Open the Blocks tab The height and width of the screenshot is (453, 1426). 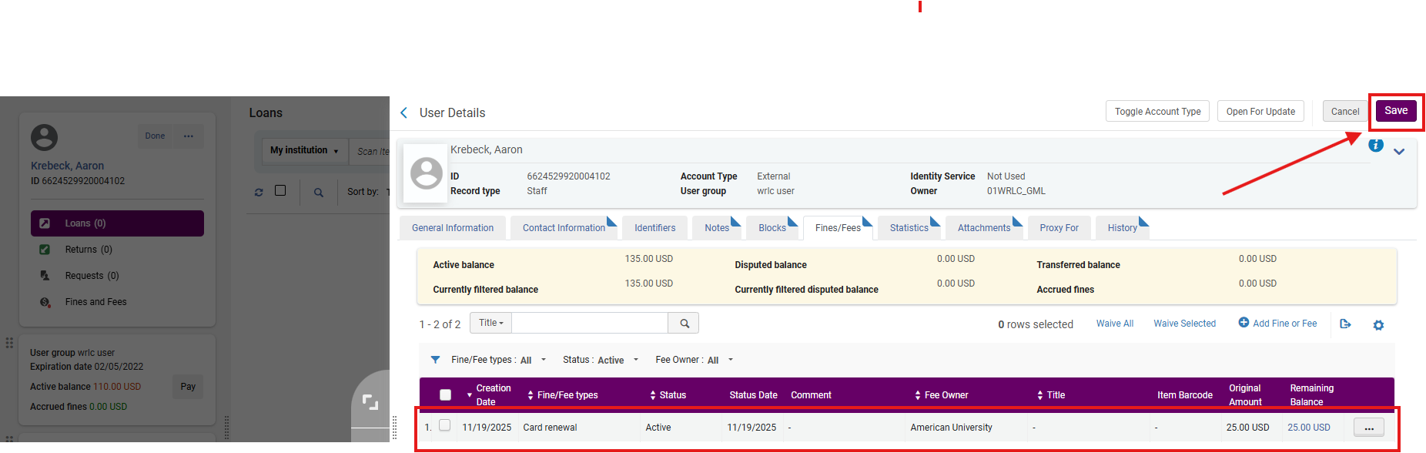[x=772, y=228]
